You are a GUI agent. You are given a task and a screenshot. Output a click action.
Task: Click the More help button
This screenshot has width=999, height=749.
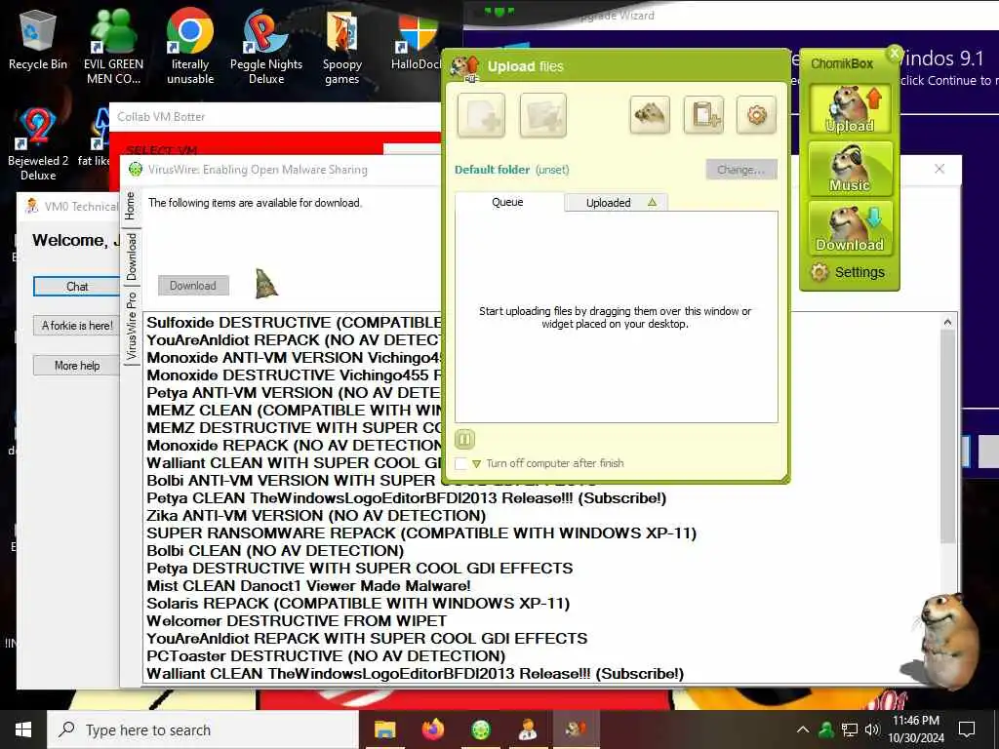[x=76, y=366]
